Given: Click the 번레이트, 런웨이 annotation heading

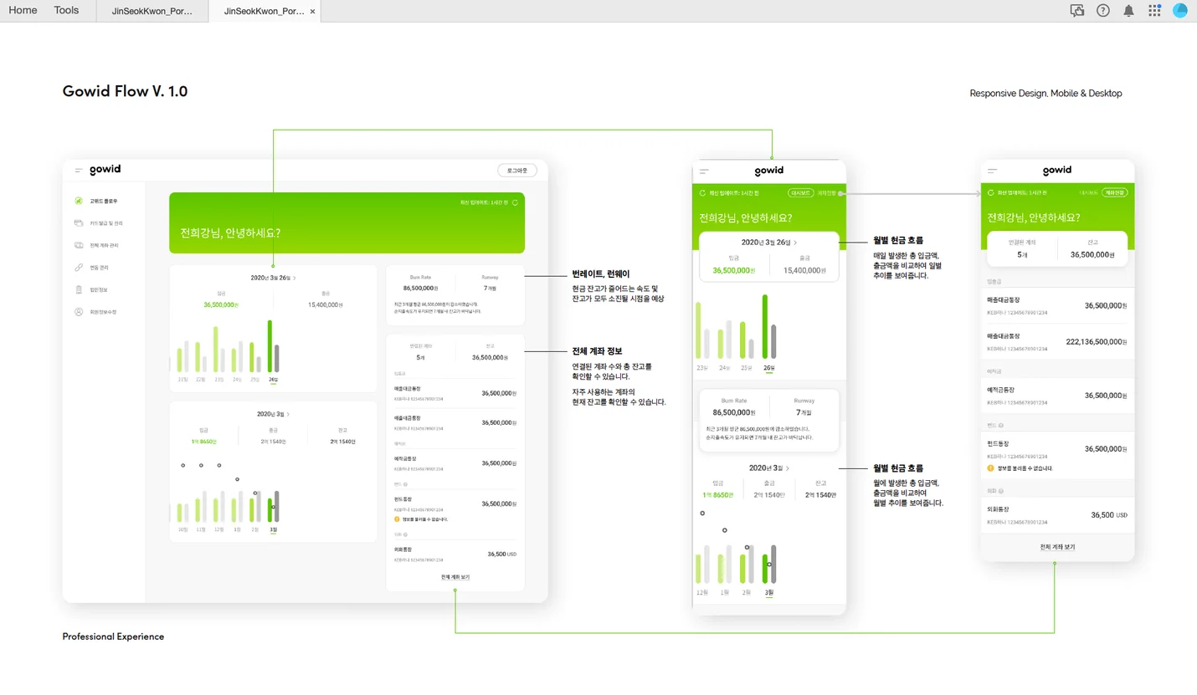Looking at the screenshot, I should [x=600, y=273].
